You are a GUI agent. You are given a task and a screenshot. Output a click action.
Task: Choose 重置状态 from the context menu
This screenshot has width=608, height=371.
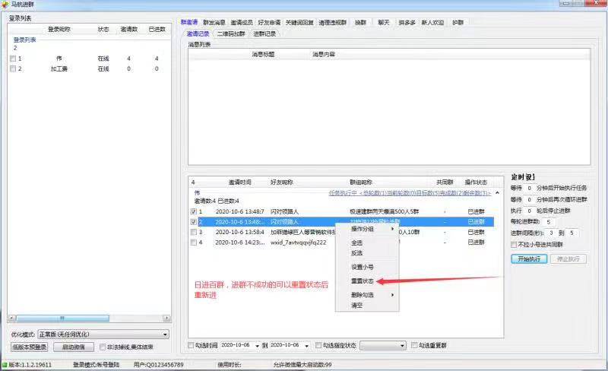point(361,281)
